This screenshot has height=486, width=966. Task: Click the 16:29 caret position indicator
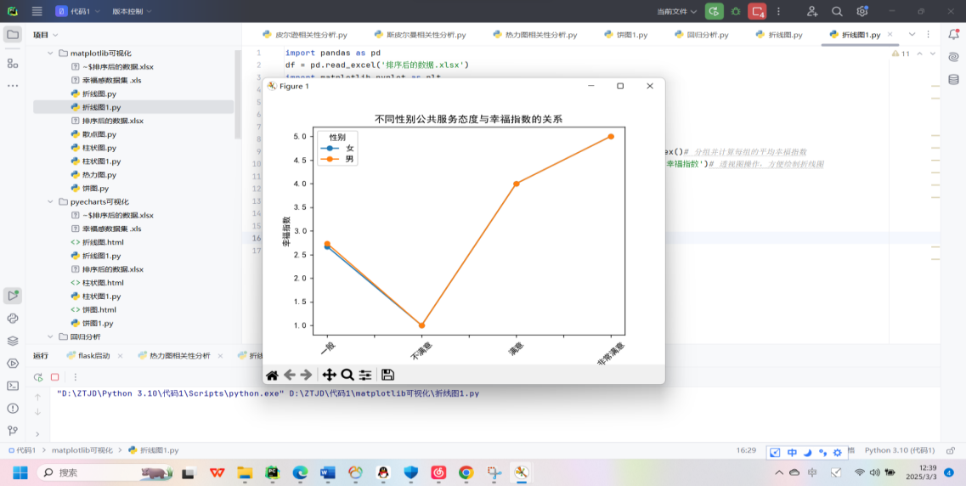click(x=746, y=450)
